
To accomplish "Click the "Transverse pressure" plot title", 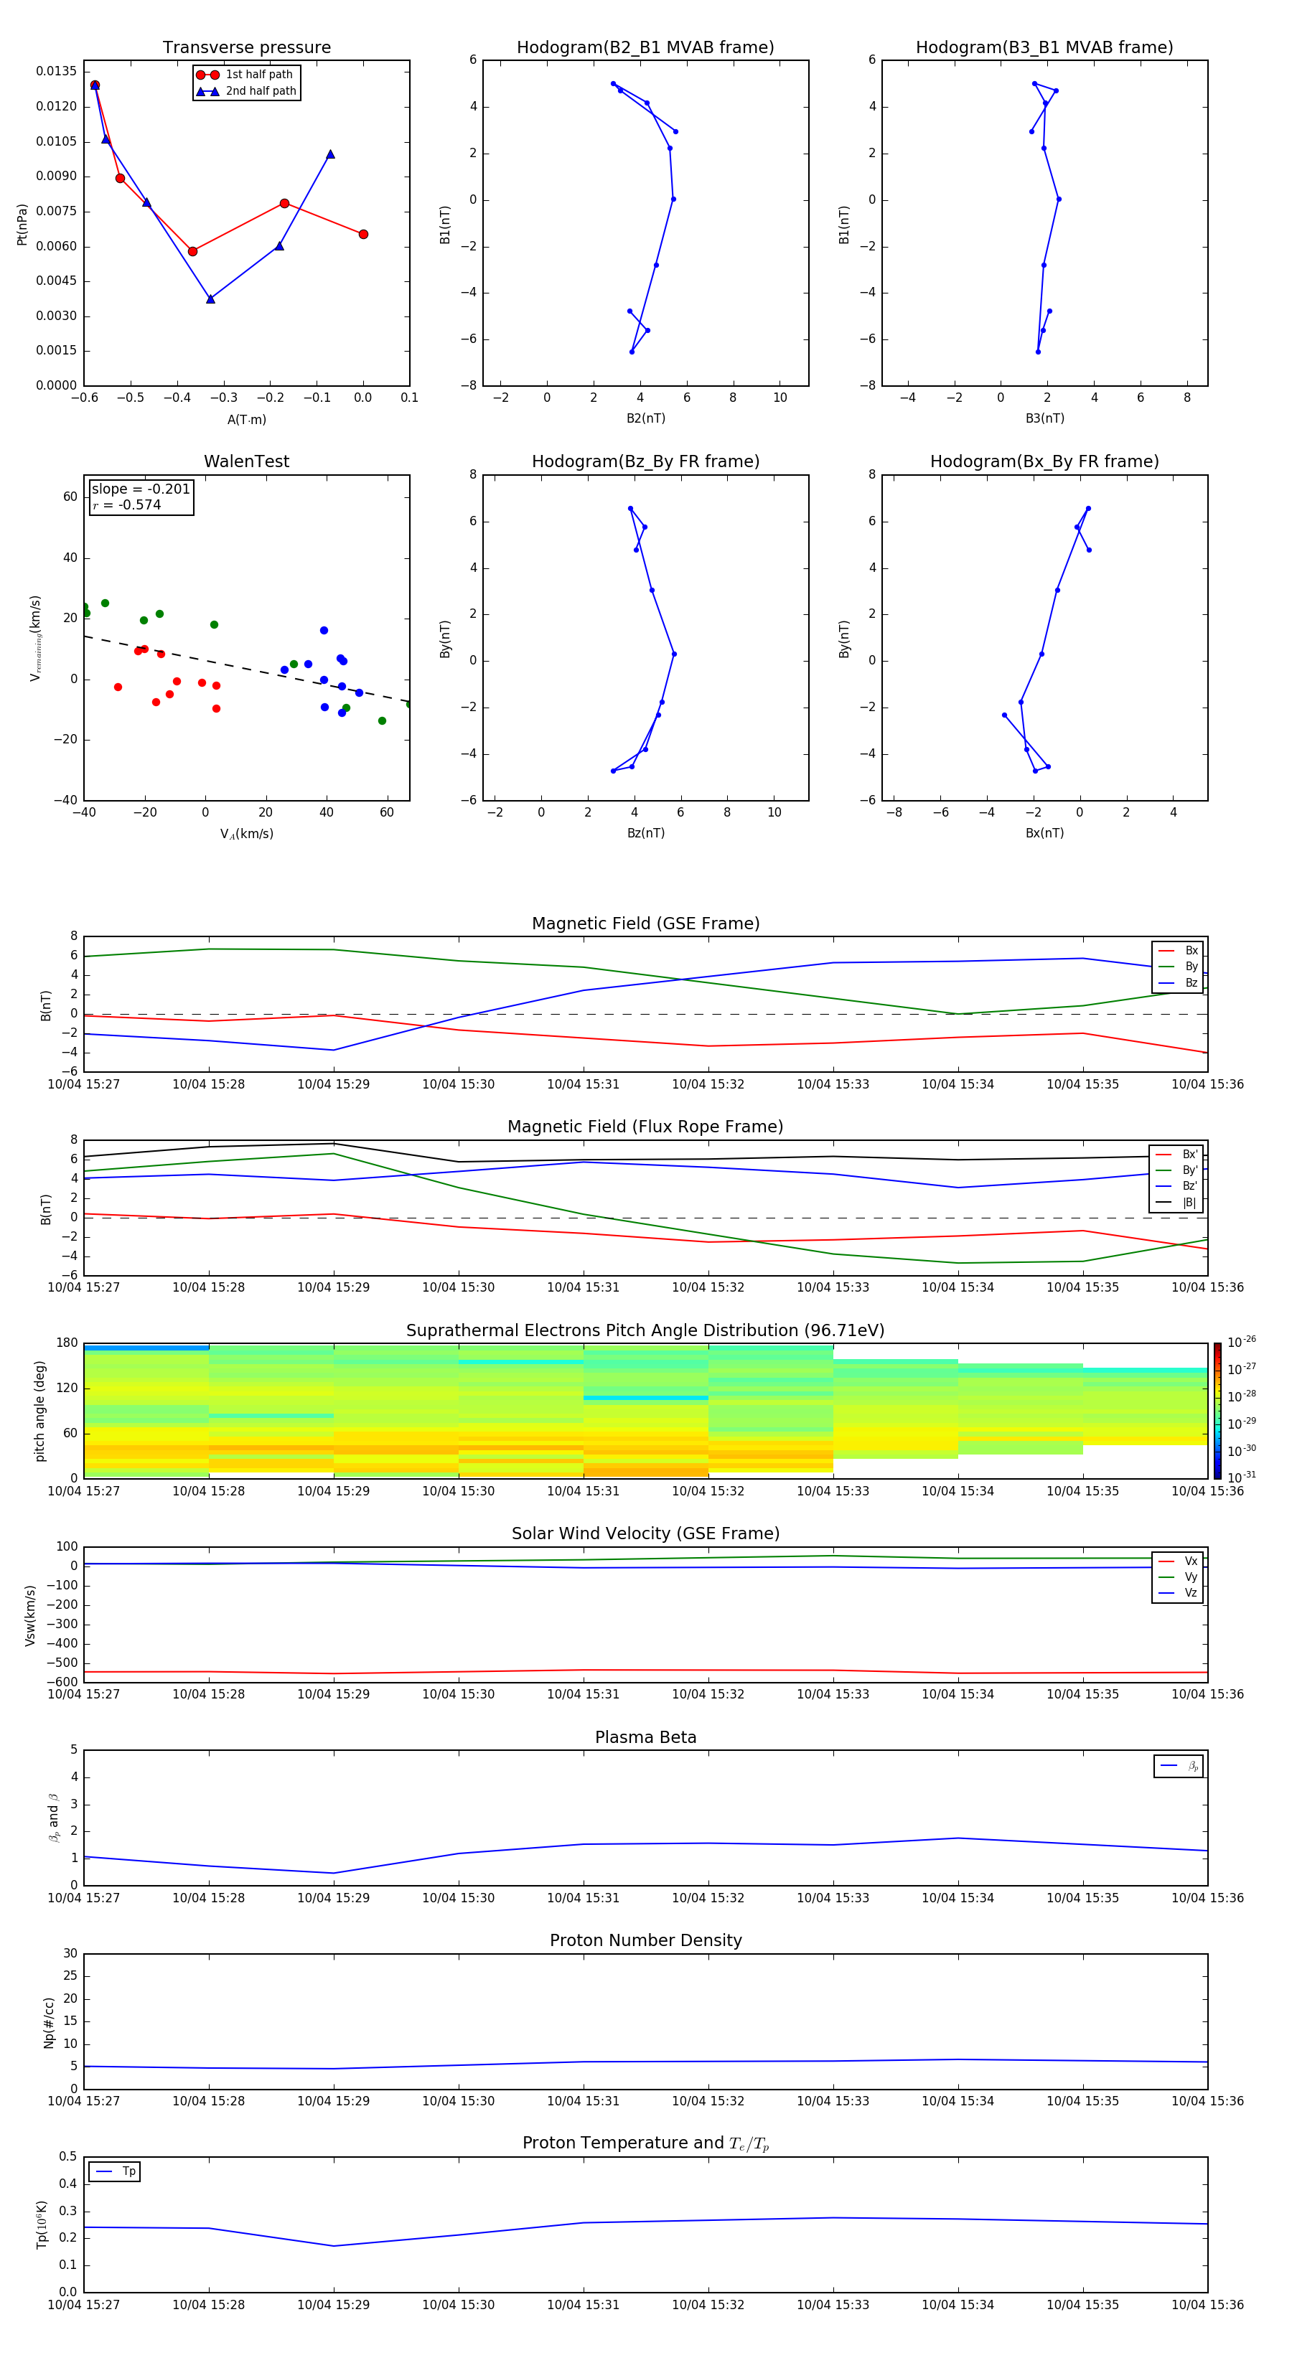I will click(246, 47).
